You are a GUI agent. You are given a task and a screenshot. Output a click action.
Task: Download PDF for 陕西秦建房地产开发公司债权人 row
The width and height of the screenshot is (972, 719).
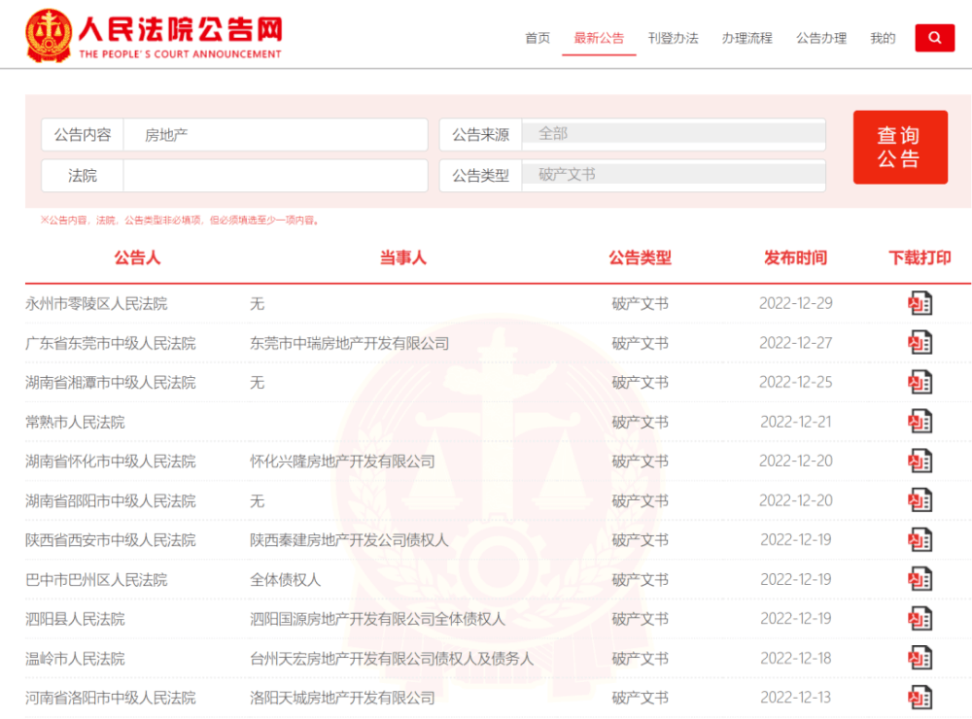click(x=920, y=540)
